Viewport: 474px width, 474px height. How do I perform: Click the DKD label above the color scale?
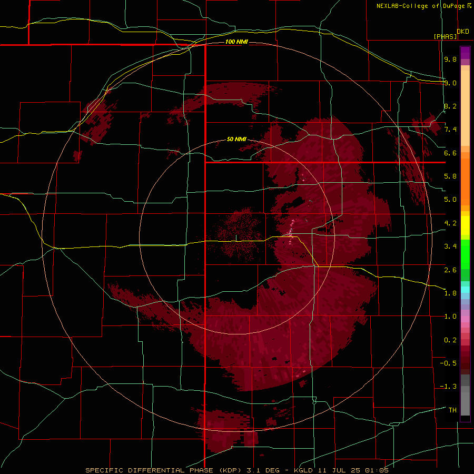tap(463, 32)
